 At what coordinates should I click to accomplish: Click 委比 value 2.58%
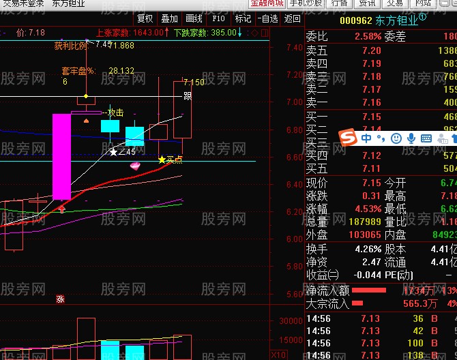click(x=368, y=36)
